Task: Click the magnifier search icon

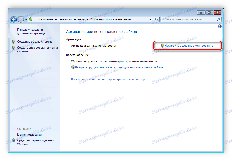Action: pos(218,19)
